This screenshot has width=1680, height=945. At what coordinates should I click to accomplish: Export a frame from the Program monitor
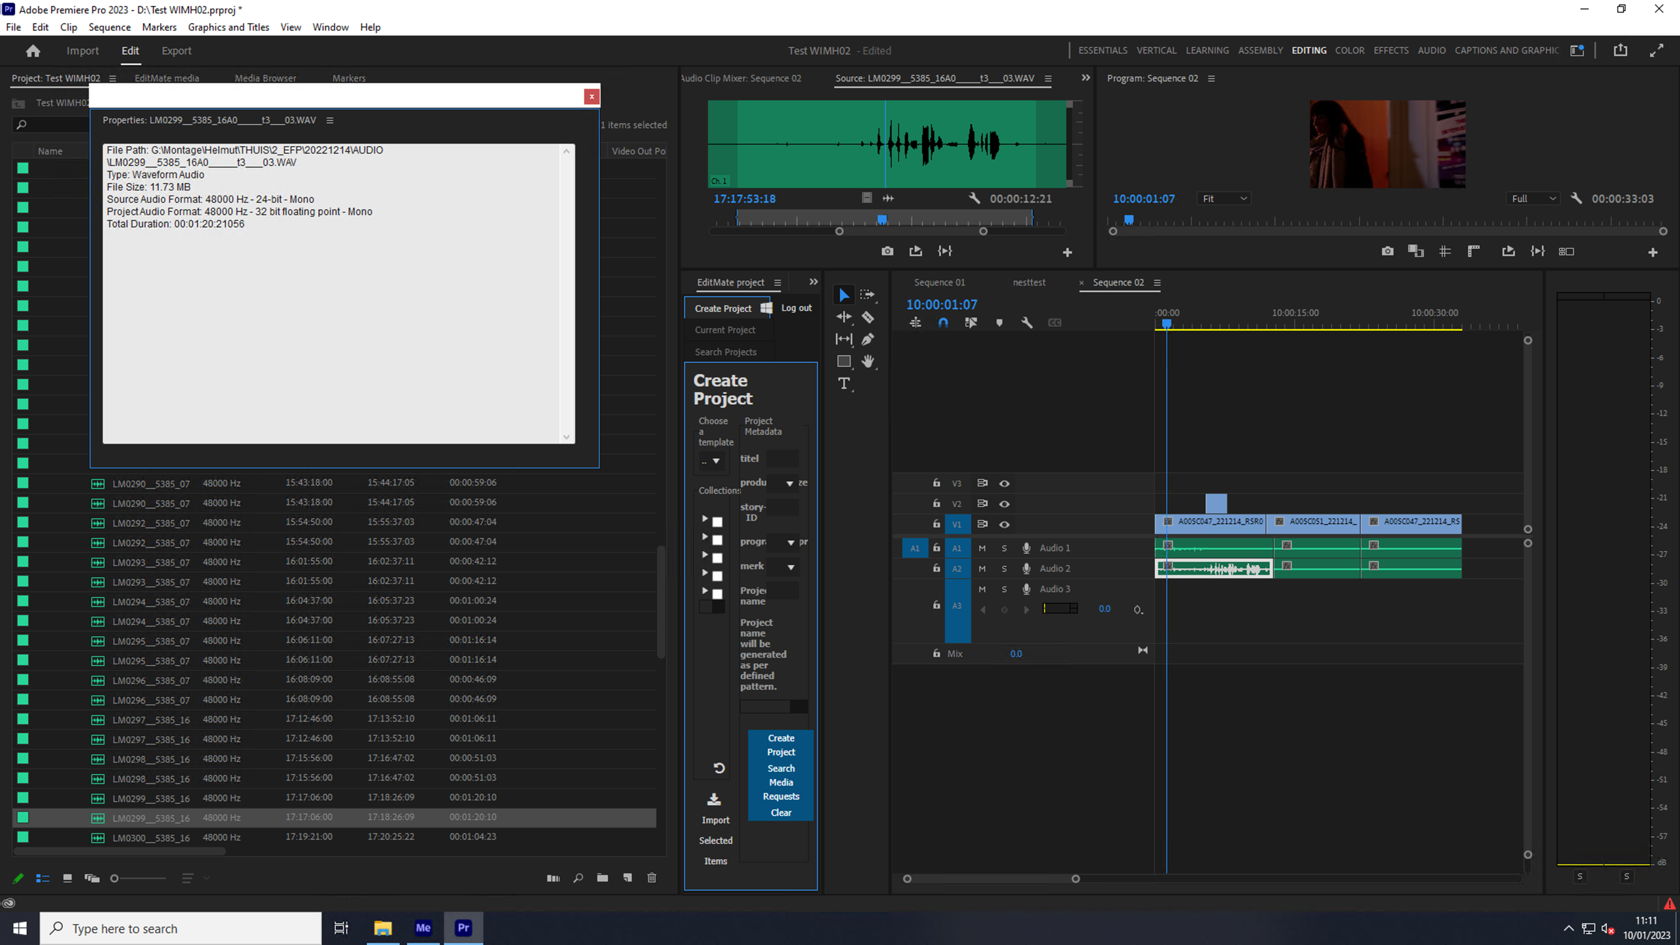coord(1387,250)
